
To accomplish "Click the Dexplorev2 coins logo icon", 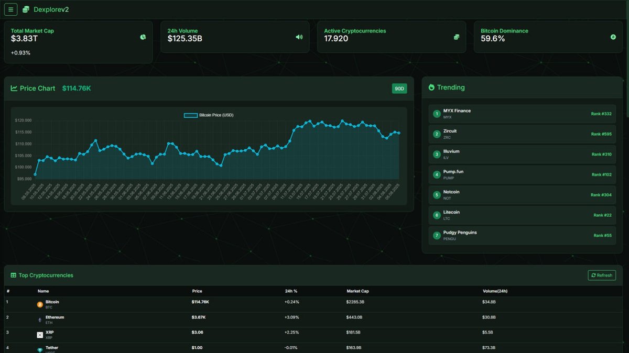I will click(26, 9).
